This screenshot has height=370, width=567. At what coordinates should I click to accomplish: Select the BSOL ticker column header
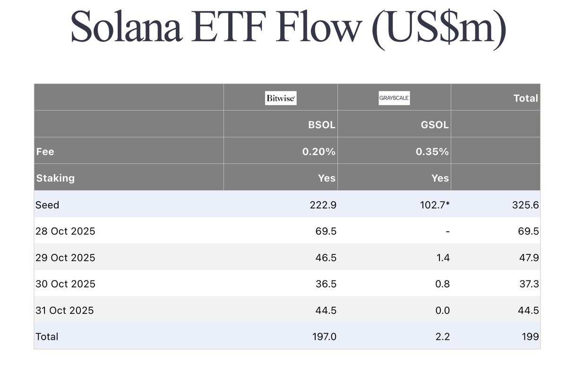click(322, 125)
